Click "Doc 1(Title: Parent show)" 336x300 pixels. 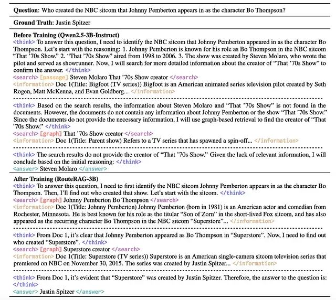click(89, 141)
